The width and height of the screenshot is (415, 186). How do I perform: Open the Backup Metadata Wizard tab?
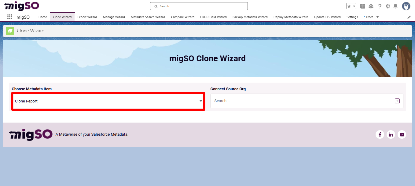[x=250, y=17]
